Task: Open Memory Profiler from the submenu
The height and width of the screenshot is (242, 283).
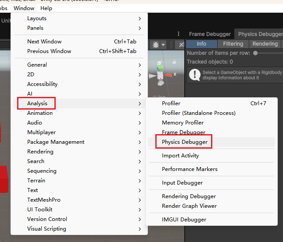Action: tap(183, 123)
